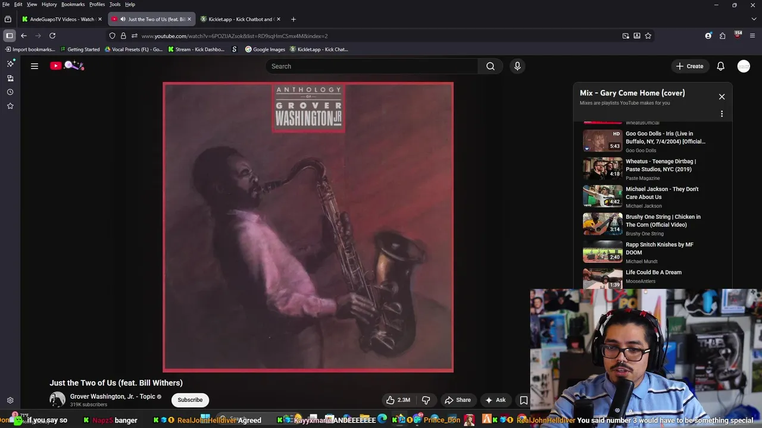Click the Share button
The image size is (762, 428).
[457, 400]
